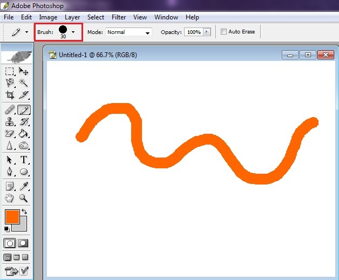Select the Sponge tool
Image resolution: width=339 pixels, height=280 pixels.
[23, 146]
